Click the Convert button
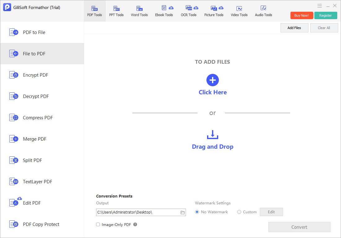Viewport: 341px width, 238px height. pyautogui.click(x=299, y=227)
